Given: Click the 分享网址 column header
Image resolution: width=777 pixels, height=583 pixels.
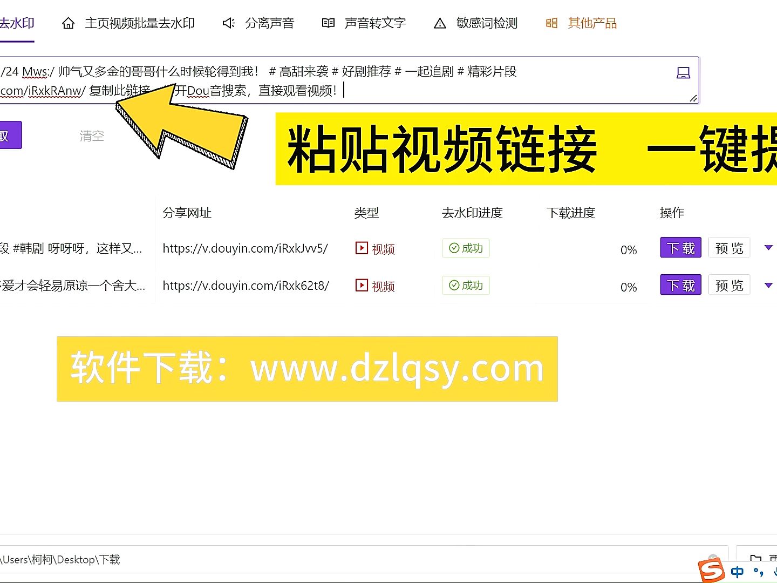Looking at the screenshot, I should [x=187, y=213].
